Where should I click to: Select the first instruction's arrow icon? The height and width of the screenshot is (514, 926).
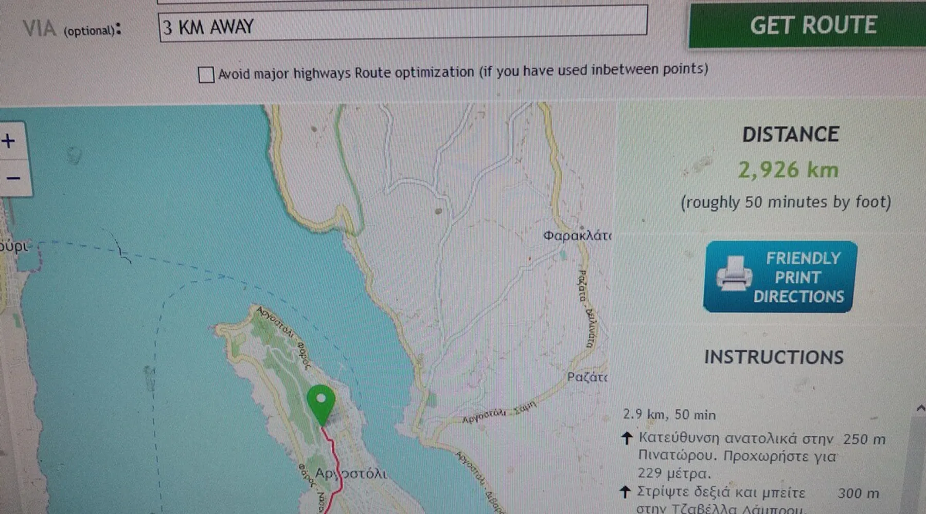627,438
